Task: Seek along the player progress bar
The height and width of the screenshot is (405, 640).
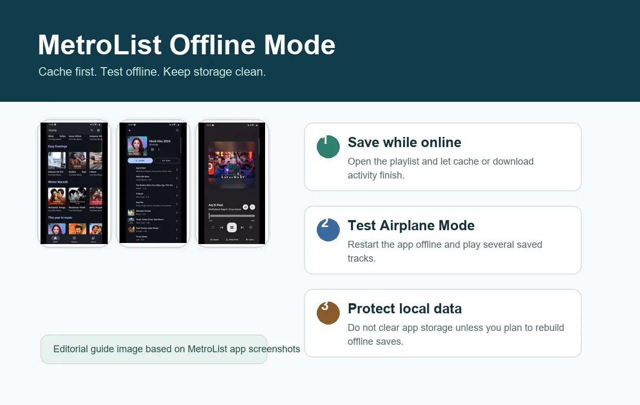Action: click(x=231, y=216)
